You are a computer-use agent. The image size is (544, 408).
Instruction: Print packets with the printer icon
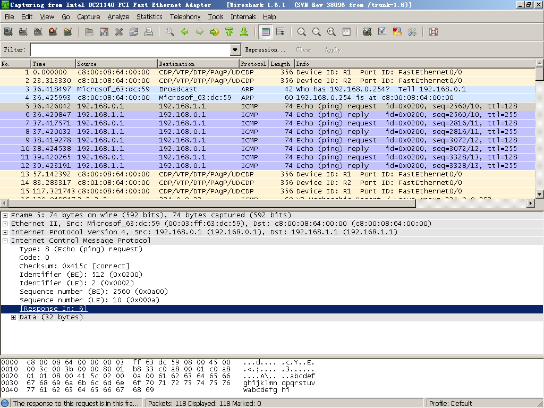pos(149,32)
